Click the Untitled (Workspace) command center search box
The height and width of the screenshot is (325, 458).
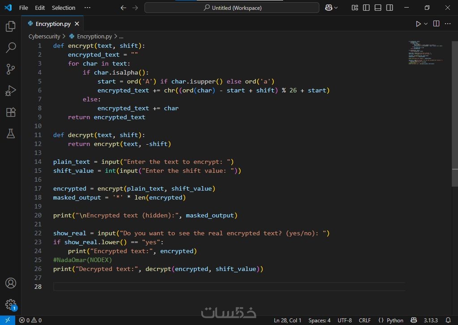click(x=232, y=8)
